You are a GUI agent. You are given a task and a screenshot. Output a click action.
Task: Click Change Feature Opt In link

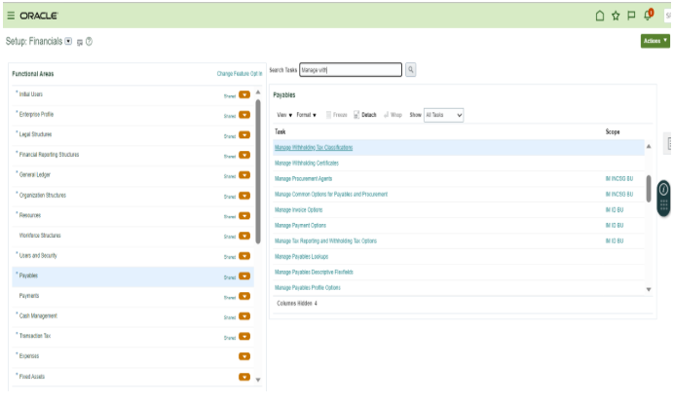(x=240, y=74)
